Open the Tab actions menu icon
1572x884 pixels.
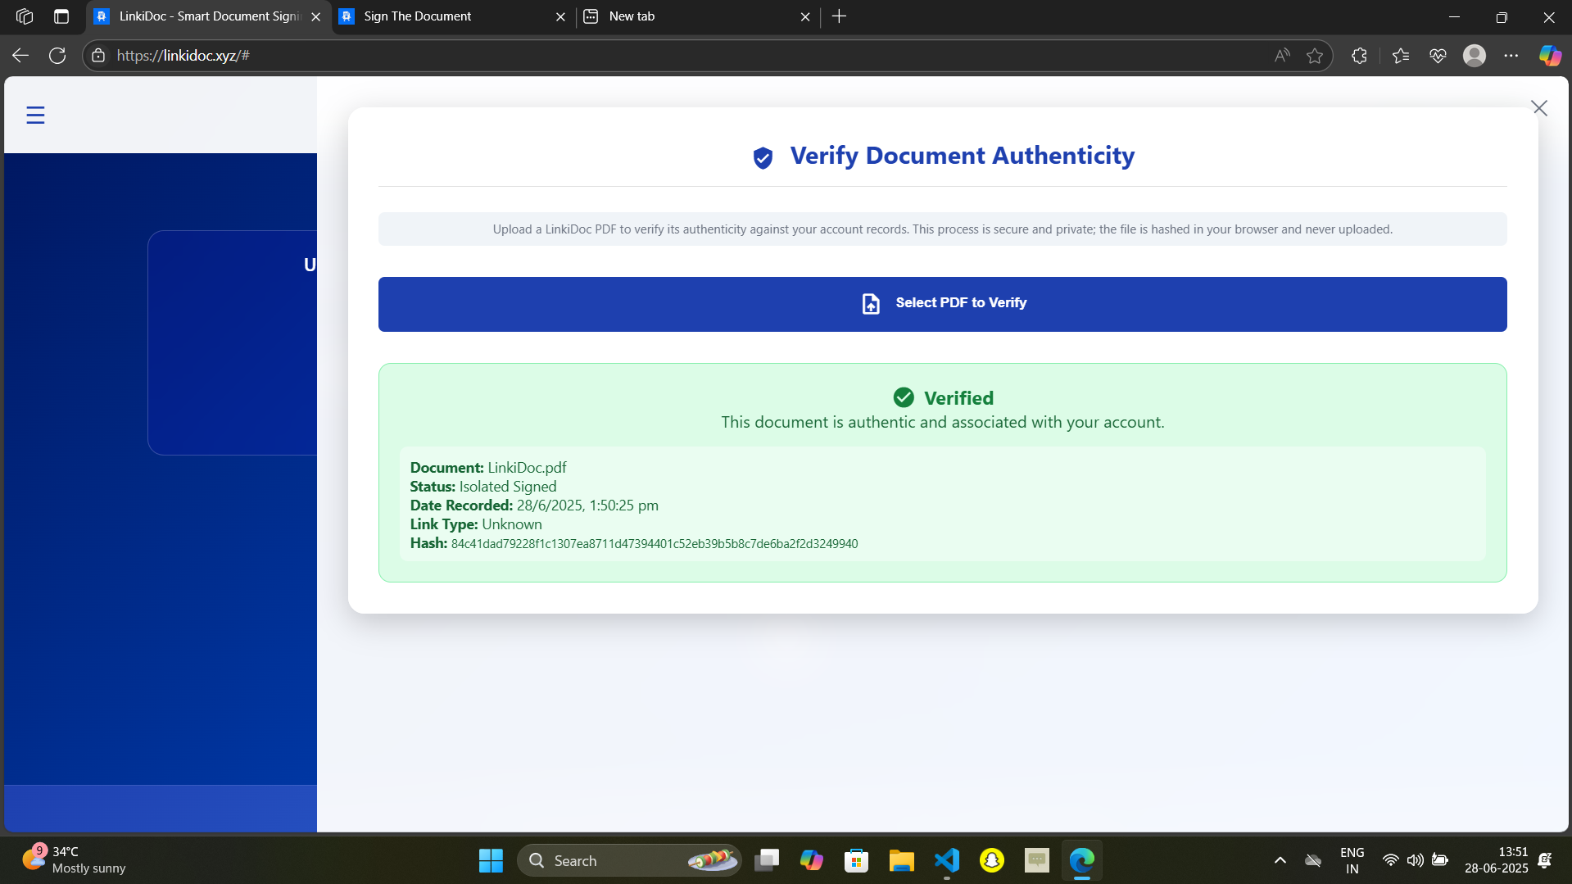61,16
